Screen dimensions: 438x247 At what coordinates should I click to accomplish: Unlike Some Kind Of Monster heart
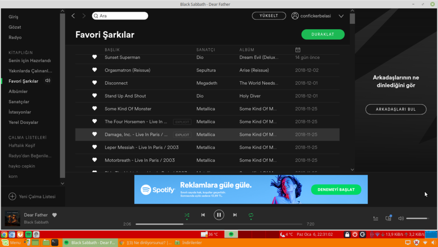(x=94, y=109)
